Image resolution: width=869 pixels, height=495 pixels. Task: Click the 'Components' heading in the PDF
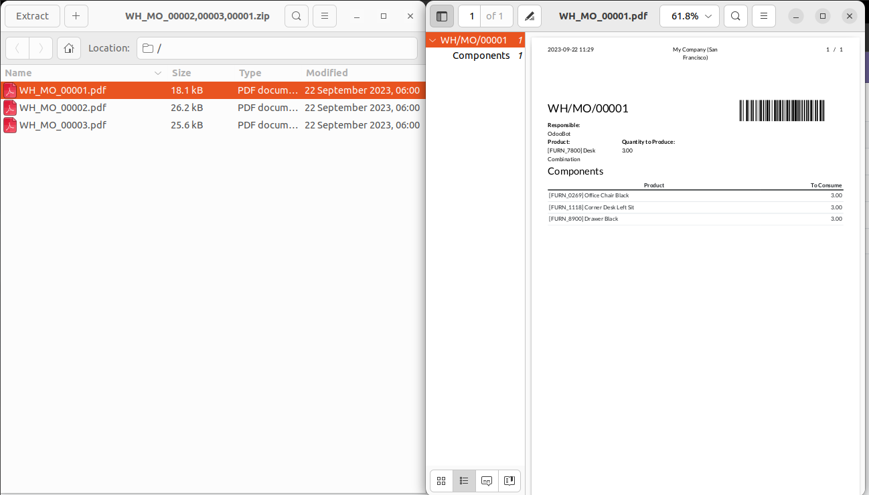575,171
